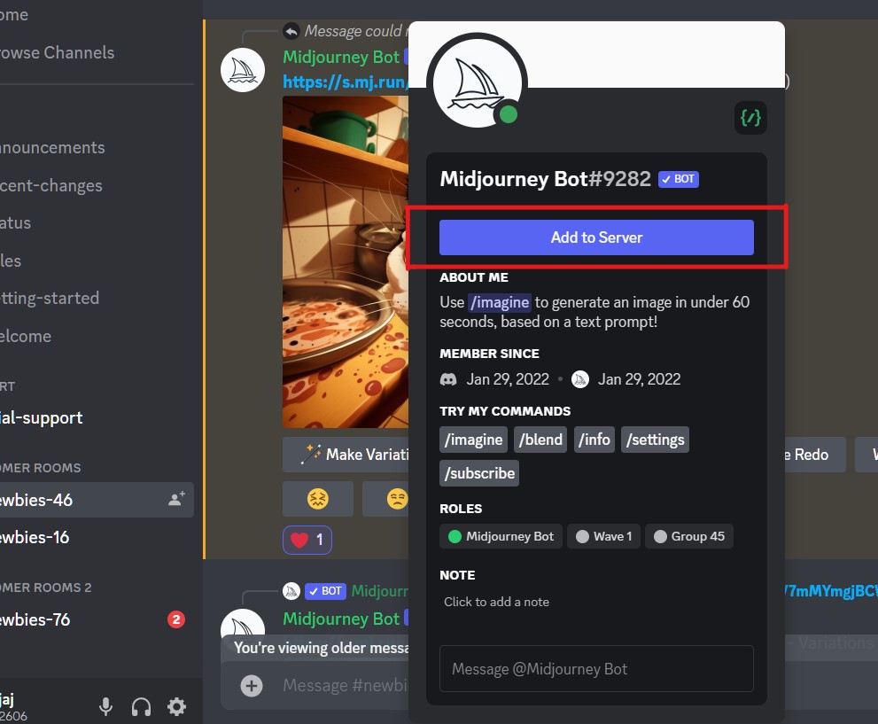The width and height of the screenshot is (878, 724).
Task: Click the Wave 1 role tag
Action: [603, 536]
